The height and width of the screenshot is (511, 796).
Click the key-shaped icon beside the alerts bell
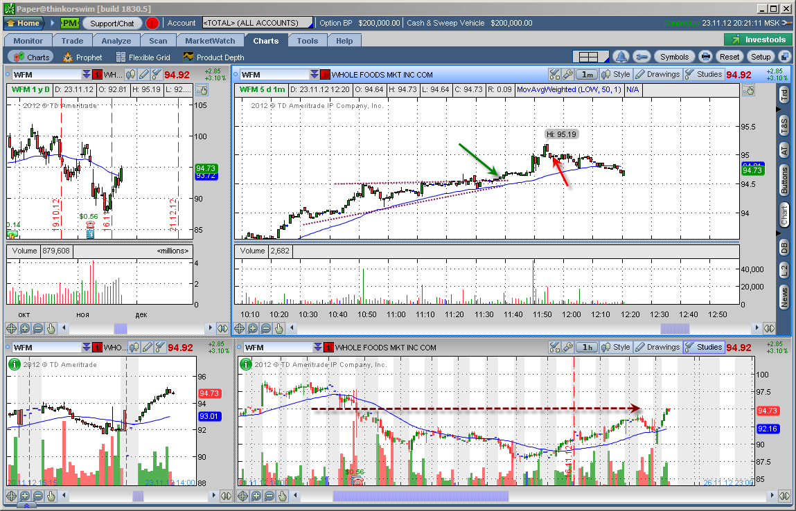coord(642,57)
